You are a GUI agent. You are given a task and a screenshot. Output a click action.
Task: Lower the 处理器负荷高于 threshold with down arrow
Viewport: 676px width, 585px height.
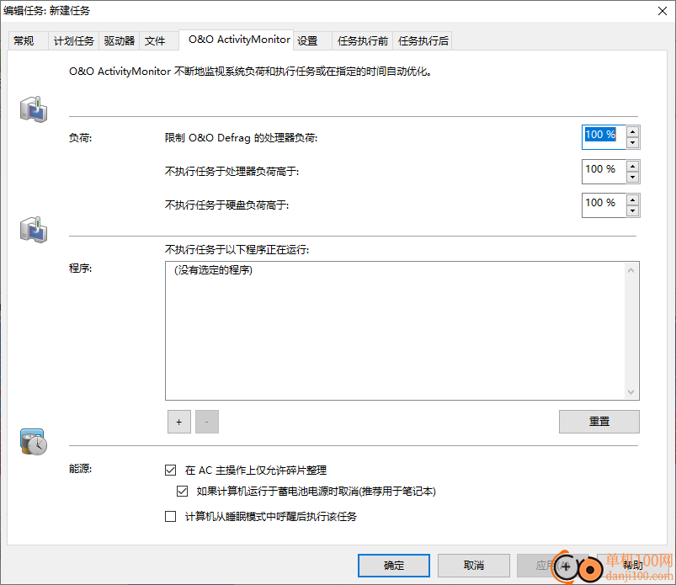(632, 177)
